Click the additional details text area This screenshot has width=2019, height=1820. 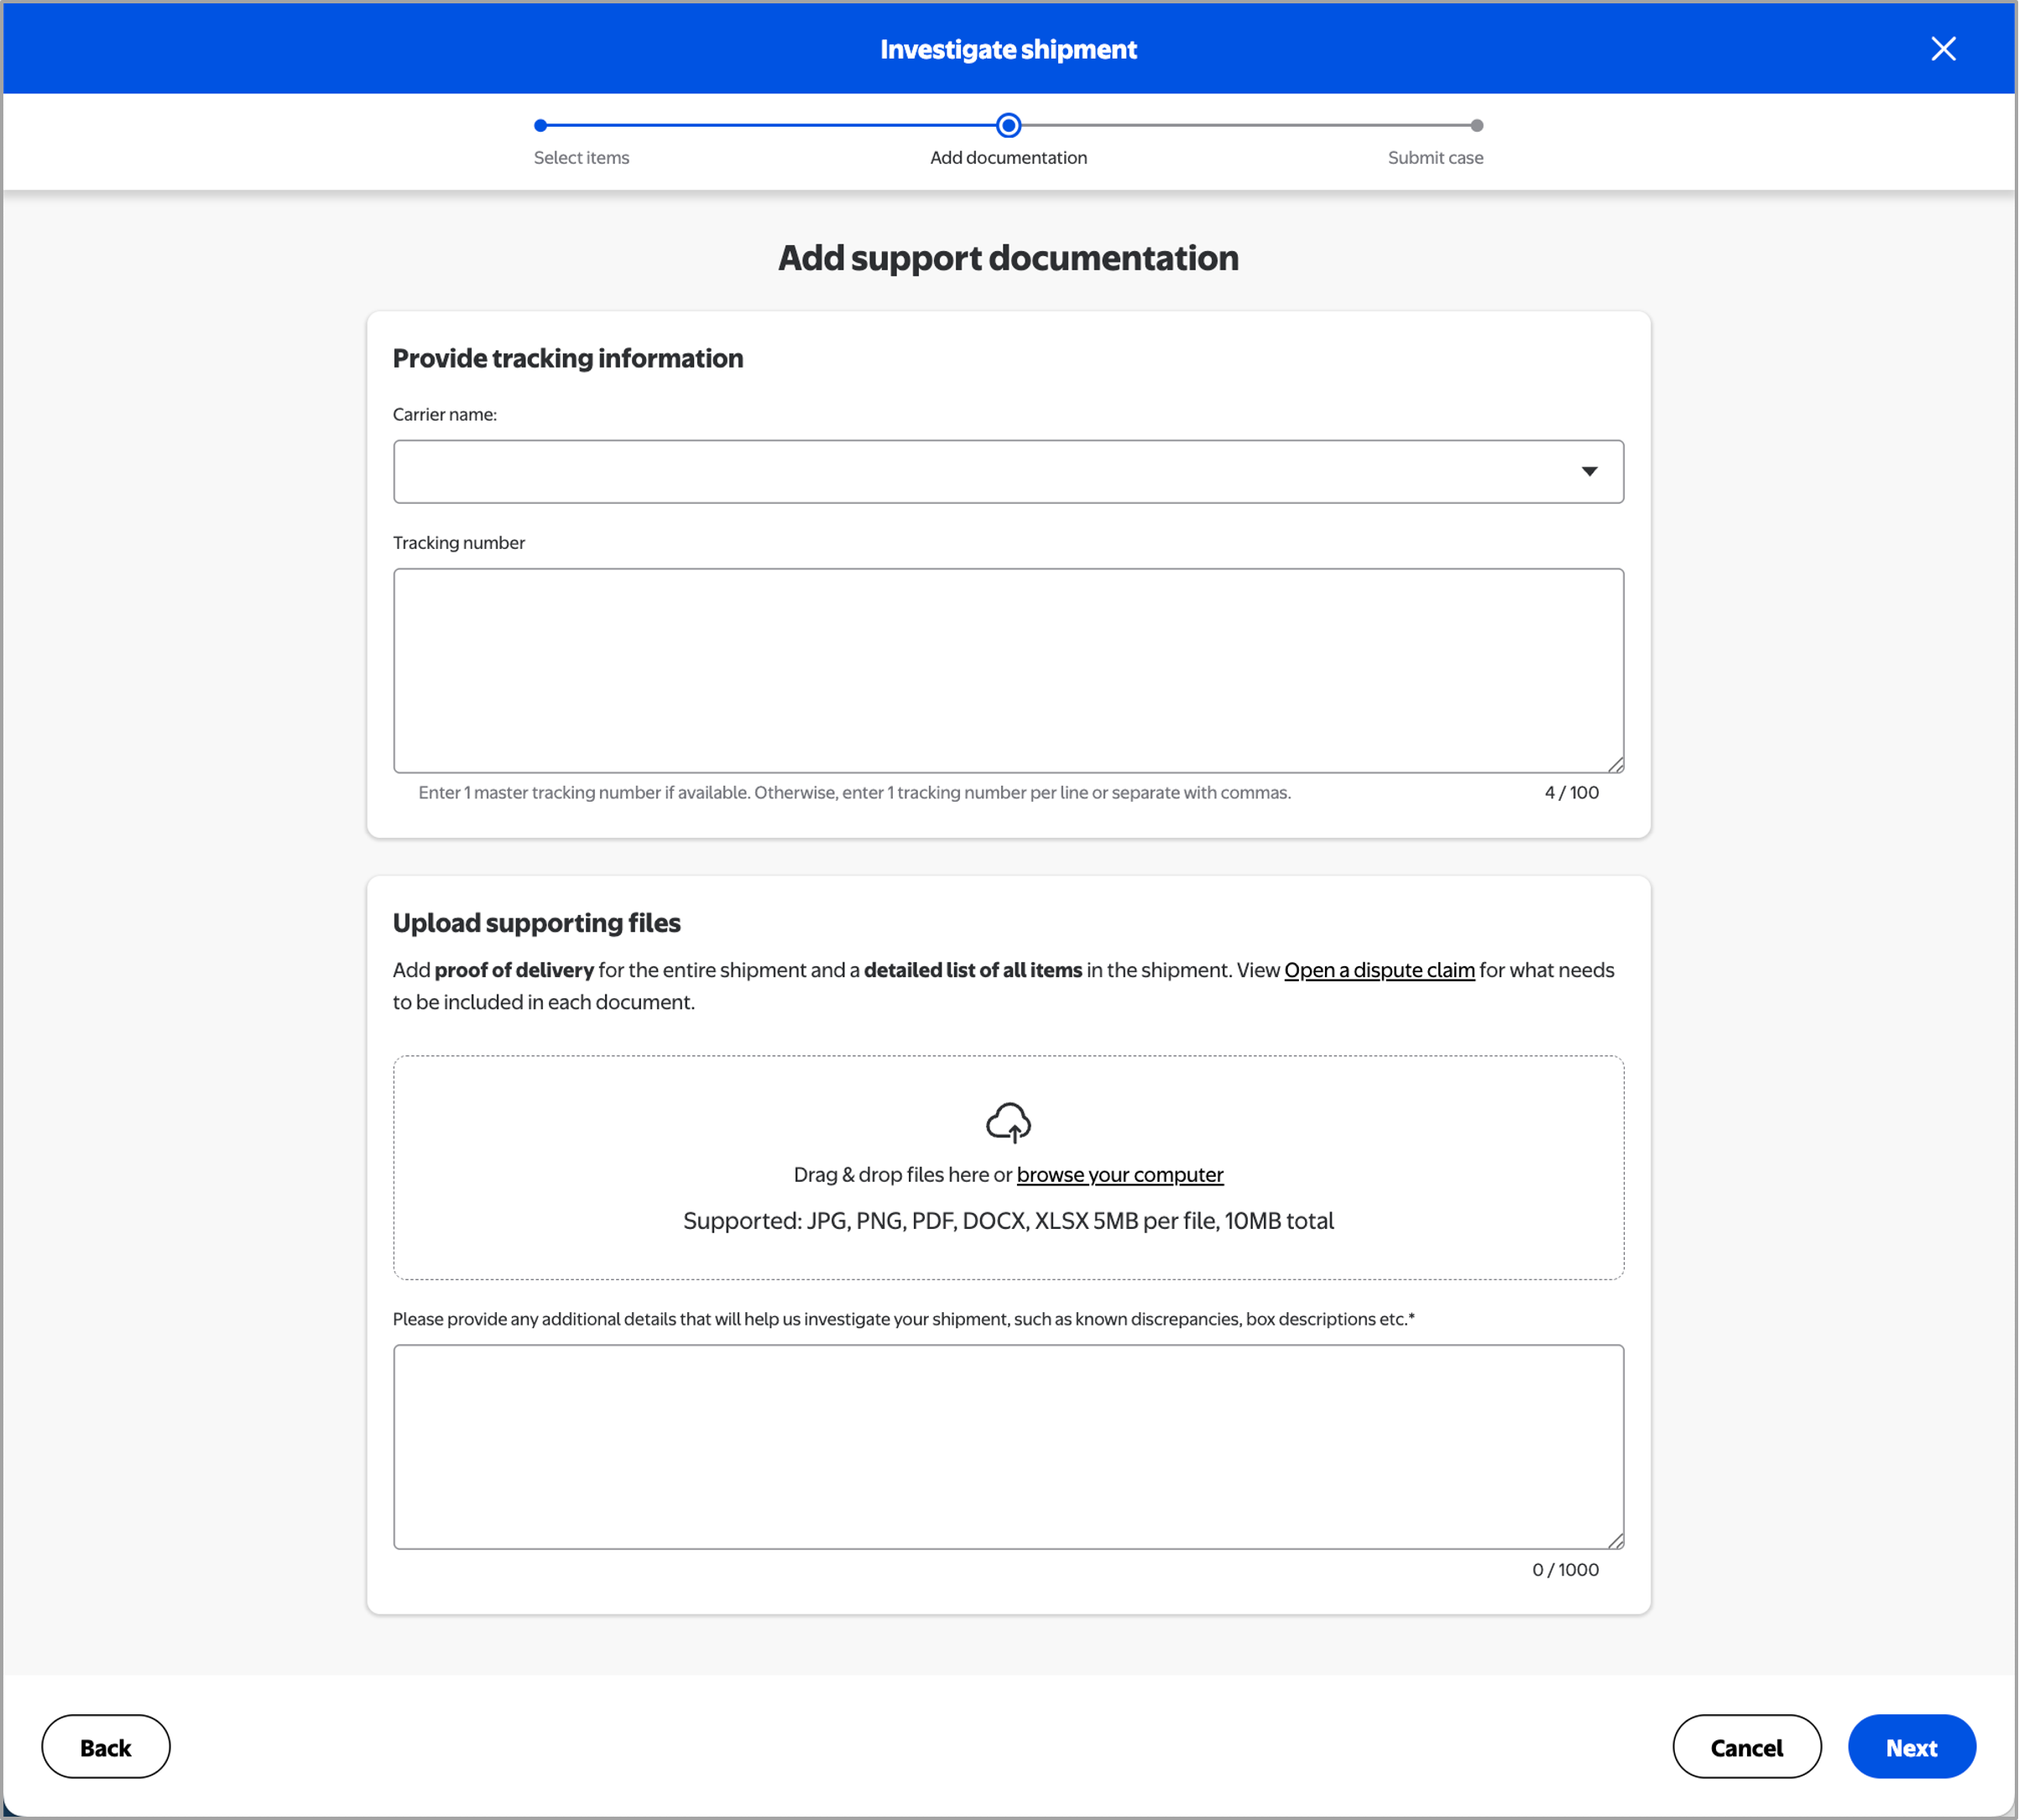point(1008,1446)
